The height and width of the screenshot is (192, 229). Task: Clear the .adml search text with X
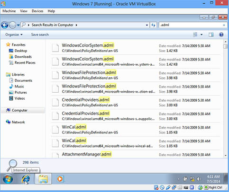[x=224, y=25]
